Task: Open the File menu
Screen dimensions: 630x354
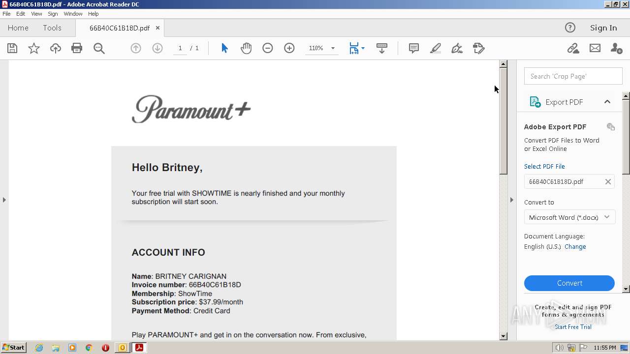Action: pyautogui.click(x=6, y=14)
